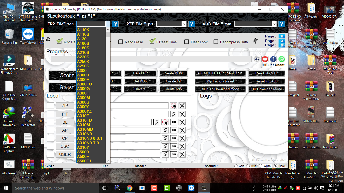Click the Out Download Mode button

click(x=267, y=89)
